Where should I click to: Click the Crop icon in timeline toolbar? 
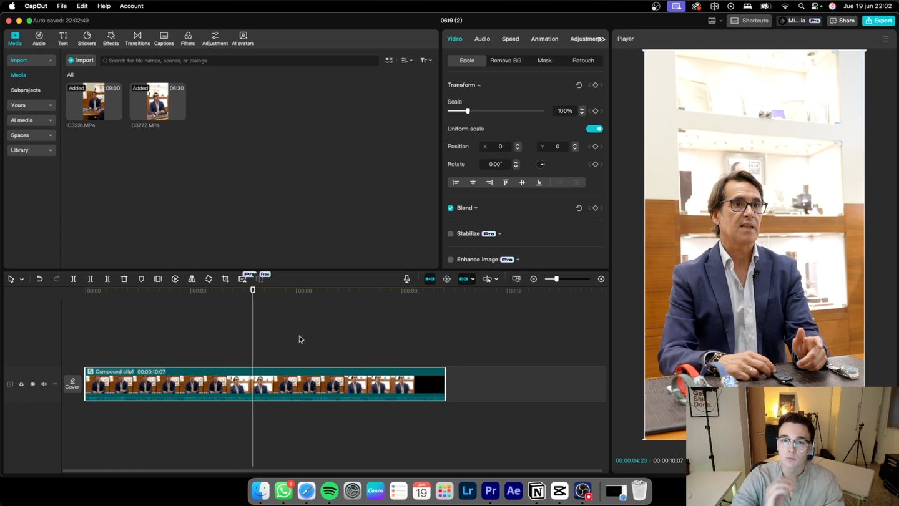coord(225,279)
